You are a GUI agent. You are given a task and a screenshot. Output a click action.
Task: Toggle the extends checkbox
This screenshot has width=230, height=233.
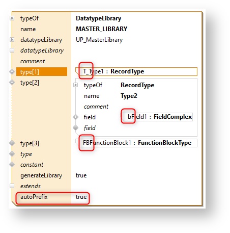click(12, 186)
